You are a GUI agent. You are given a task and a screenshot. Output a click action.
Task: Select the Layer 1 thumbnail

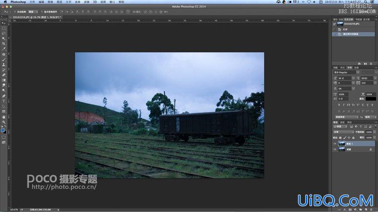coord(342,144)
